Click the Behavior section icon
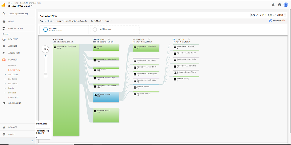The height and width of the screenshot is (145, 291). pos(4,60)
